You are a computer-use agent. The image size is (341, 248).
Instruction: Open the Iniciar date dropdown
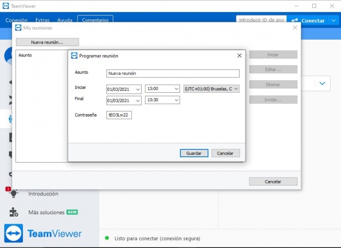point(138,89)
